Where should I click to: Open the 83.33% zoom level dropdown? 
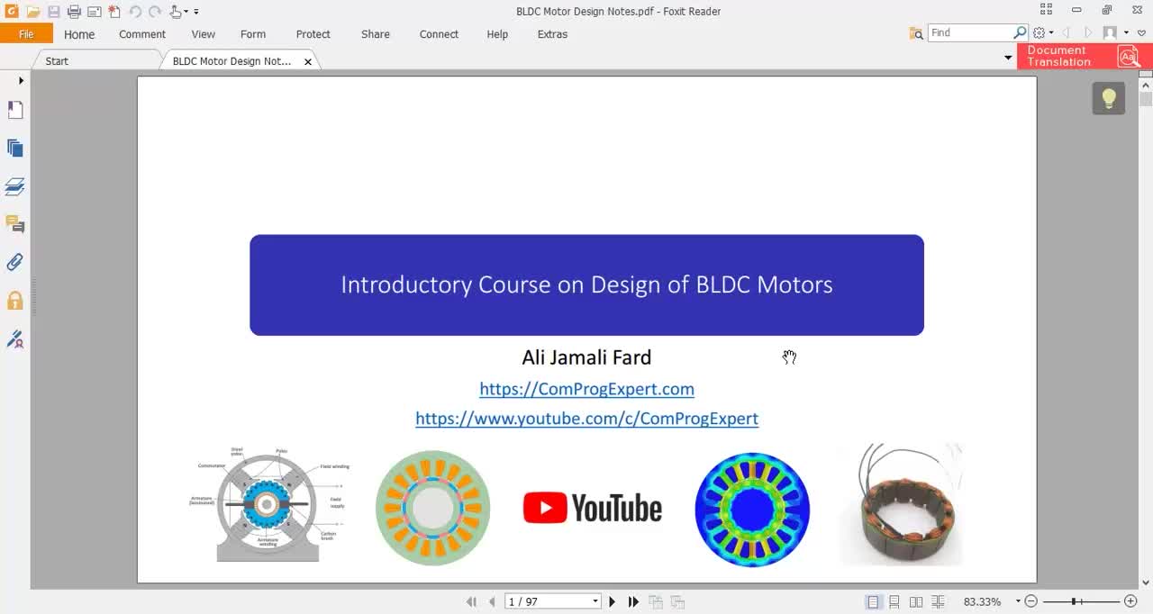pos(1018,601)
